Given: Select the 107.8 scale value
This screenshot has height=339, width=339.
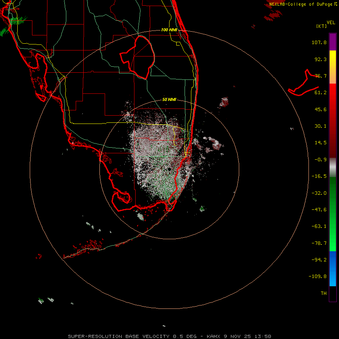Looking at the screenshot, I should [319, 42].
